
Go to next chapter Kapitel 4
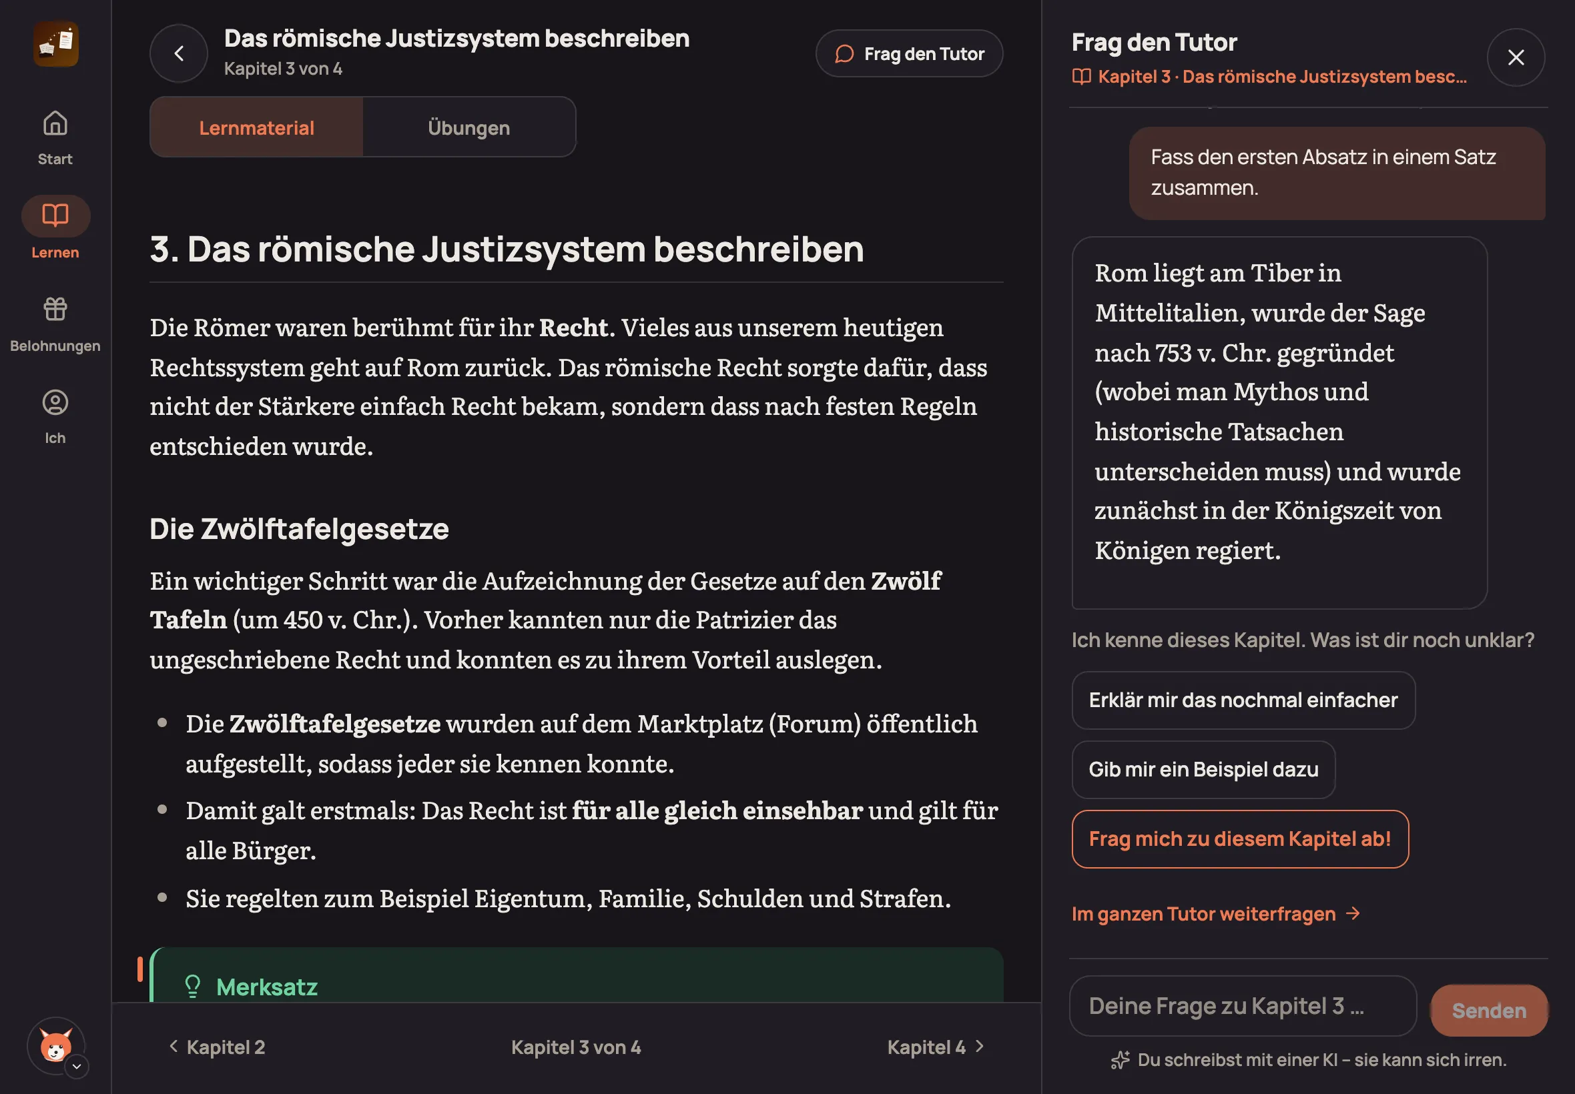pos(936,1047)
